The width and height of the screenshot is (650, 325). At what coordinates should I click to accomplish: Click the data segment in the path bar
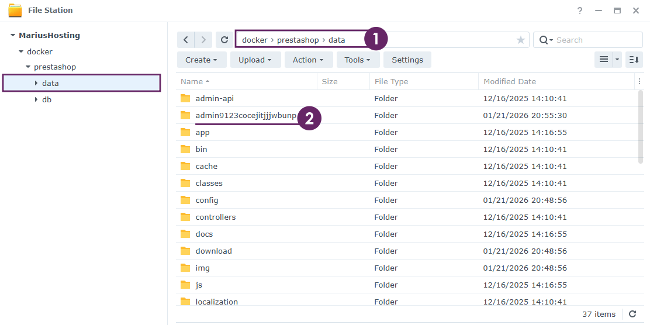coord(337,40)
